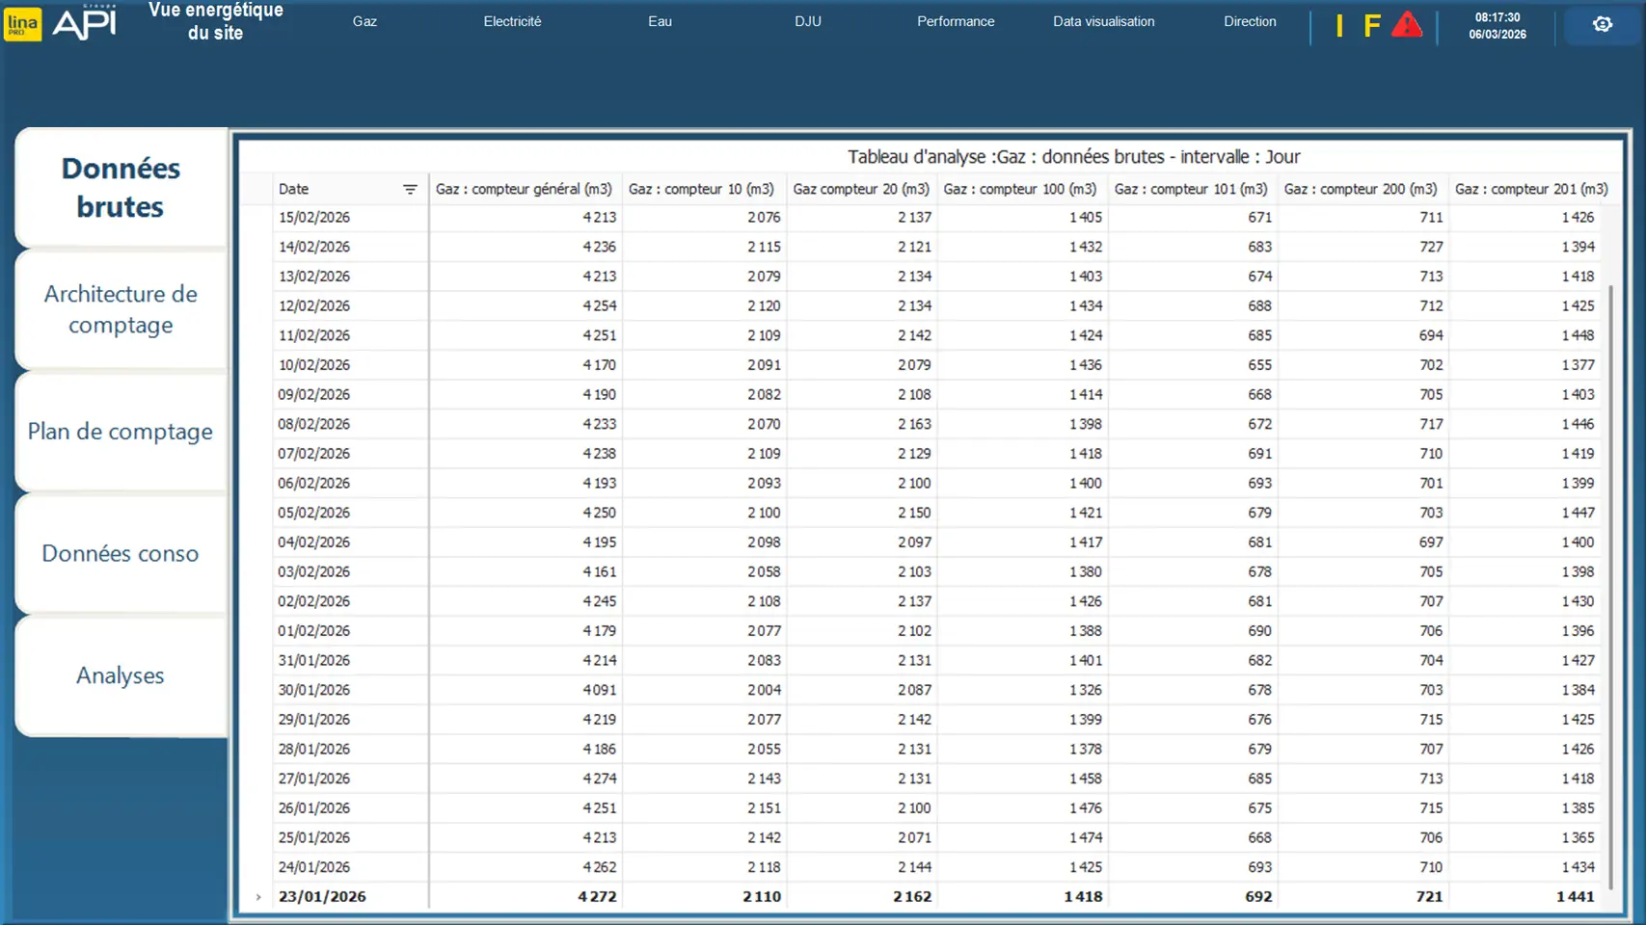
Task: Open the Analyses side tab
Action: (121, 675)
